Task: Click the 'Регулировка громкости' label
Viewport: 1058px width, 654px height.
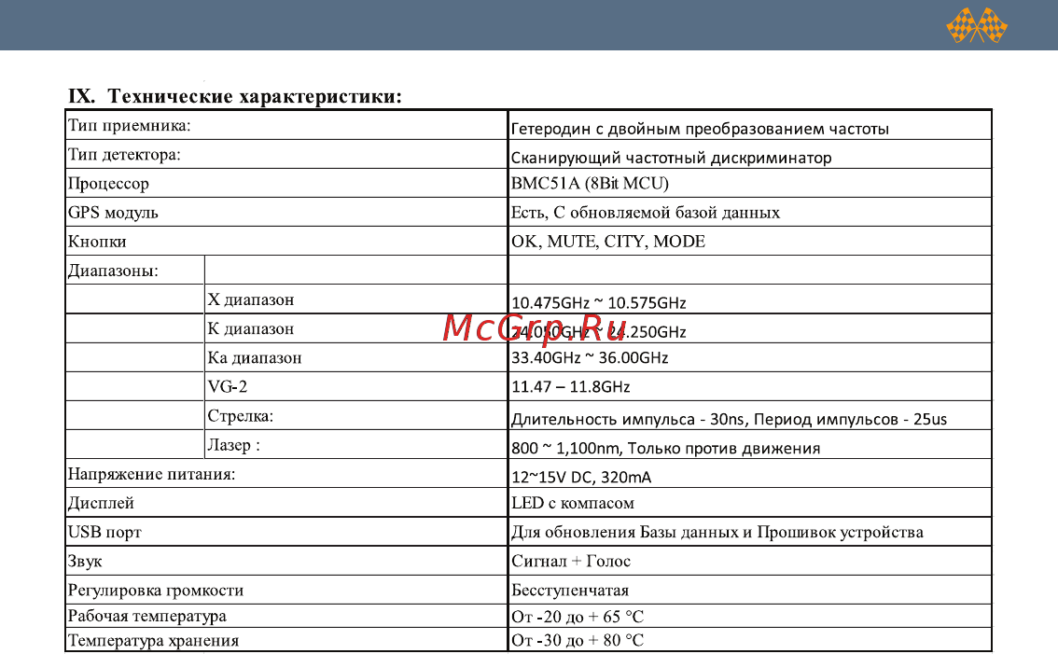Action: pyautogui.click(x=155, y=590)
